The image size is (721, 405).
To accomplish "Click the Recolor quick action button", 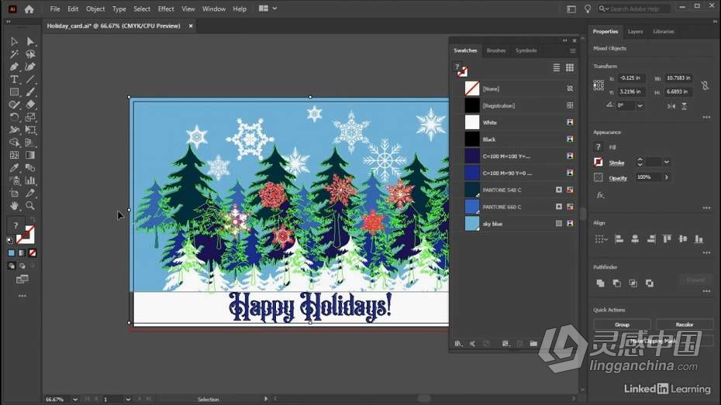I will click(685, 324).
